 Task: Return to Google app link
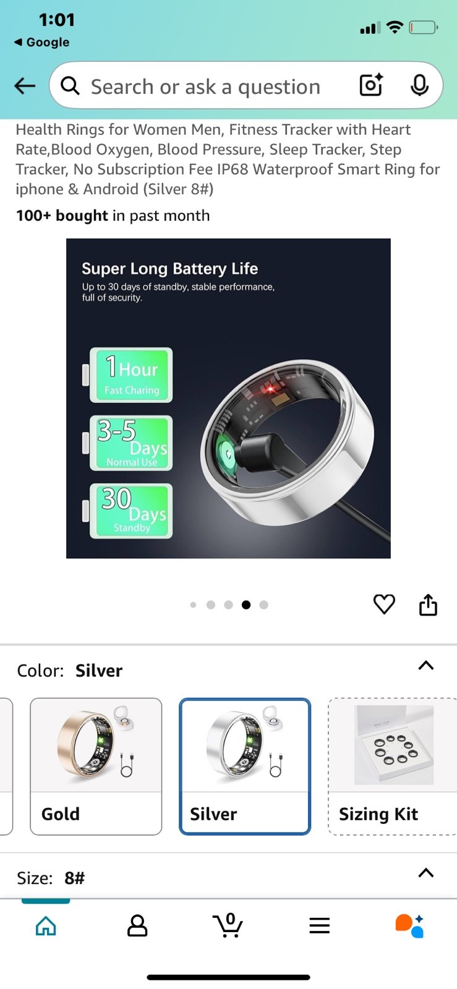click(41, 42)
